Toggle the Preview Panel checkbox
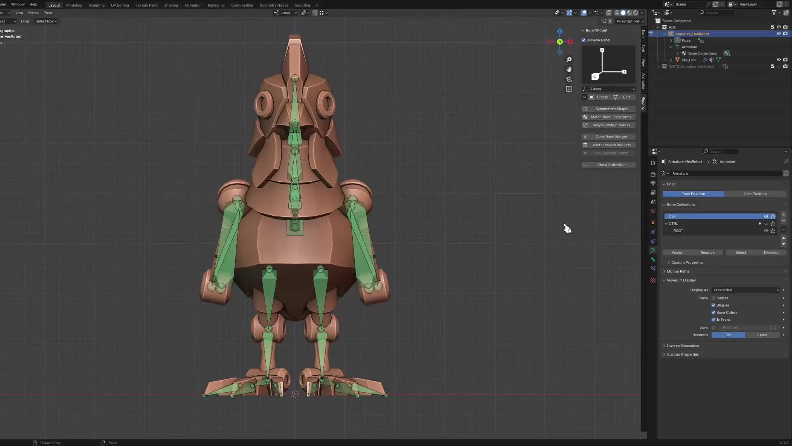 point(584,40)
